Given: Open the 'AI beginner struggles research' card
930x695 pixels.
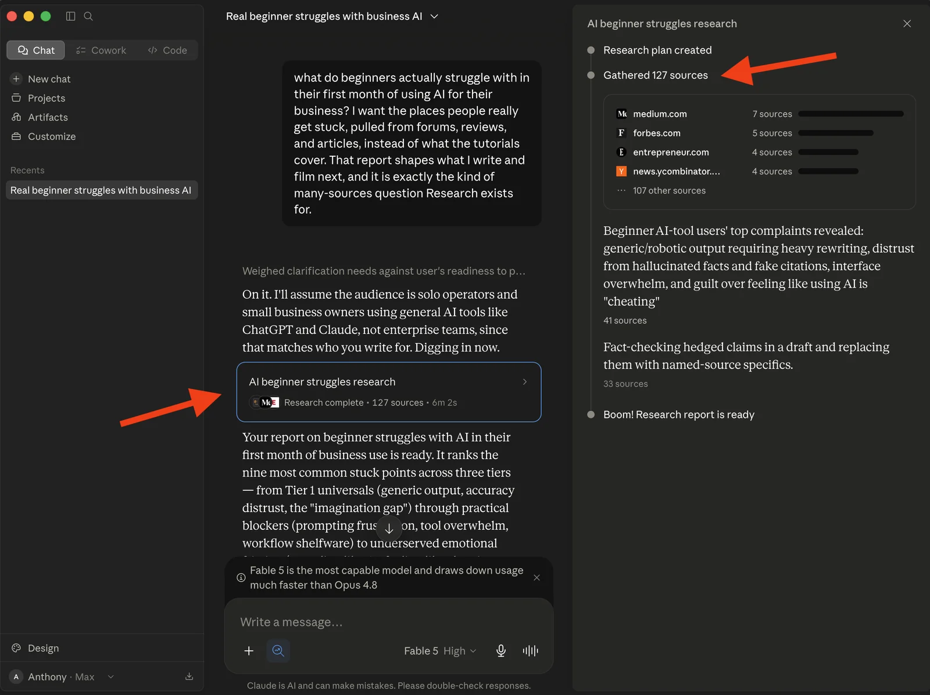Looking at the screenshot, I should point(389,392).
